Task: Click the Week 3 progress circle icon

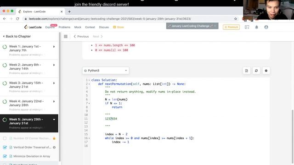Action: point(5,83)
